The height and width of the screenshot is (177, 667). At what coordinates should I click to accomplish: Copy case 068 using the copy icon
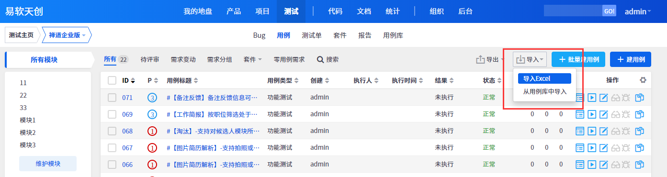(639, 131)
